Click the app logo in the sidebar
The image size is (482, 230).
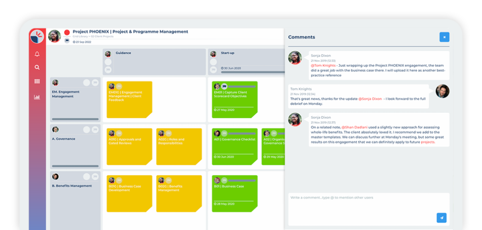[37, 37]
